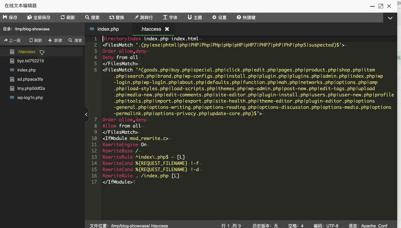Show the 快捷键 shortcuts help
This screenshot has height=228, width=401.
click(246, 17)
